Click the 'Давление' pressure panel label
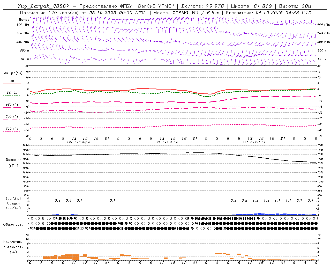 (13, 160)
